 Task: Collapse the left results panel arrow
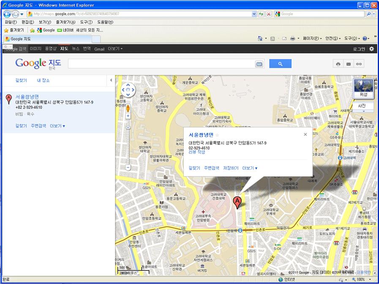(111, 80)
